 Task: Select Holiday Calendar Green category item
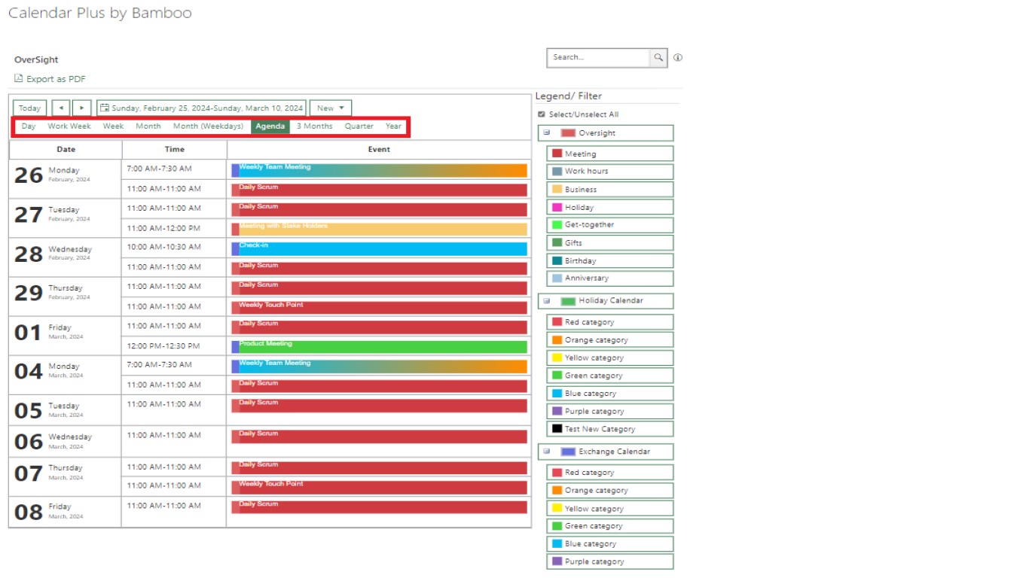[610, 376]
